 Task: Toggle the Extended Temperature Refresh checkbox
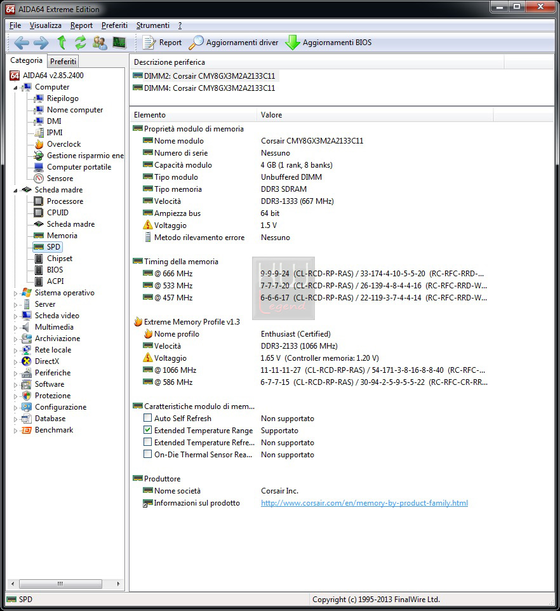147,442
